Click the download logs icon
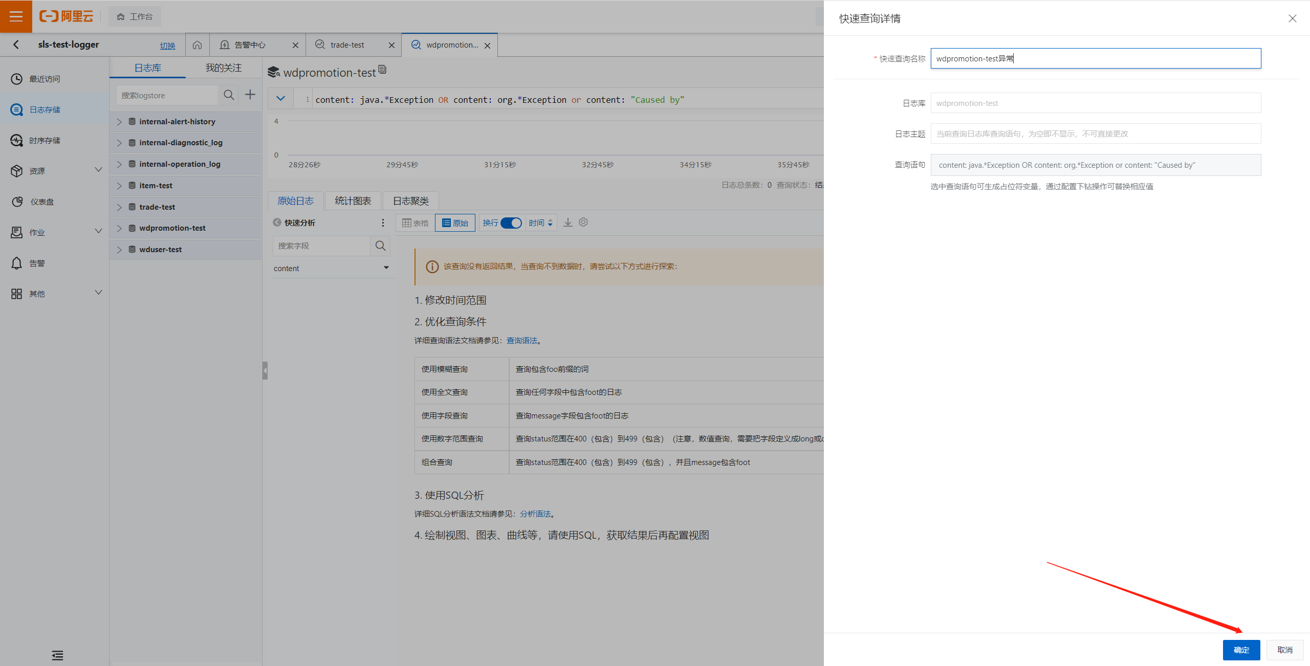Screen dimensions: 1310x666 tap(568, 223)
